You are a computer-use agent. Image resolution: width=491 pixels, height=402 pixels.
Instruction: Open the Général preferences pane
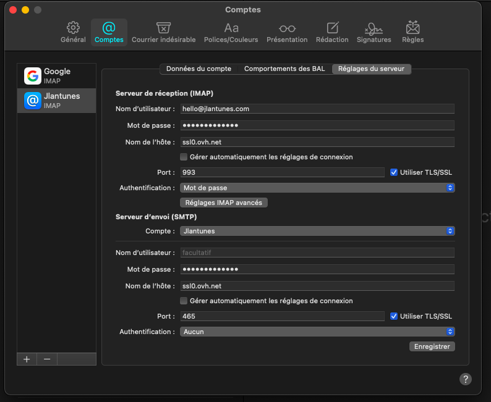(73, 32)
